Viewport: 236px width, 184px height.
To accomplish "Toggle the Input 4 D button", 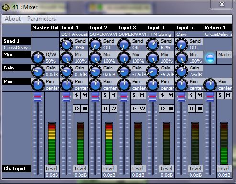I will tap(163, 109).
